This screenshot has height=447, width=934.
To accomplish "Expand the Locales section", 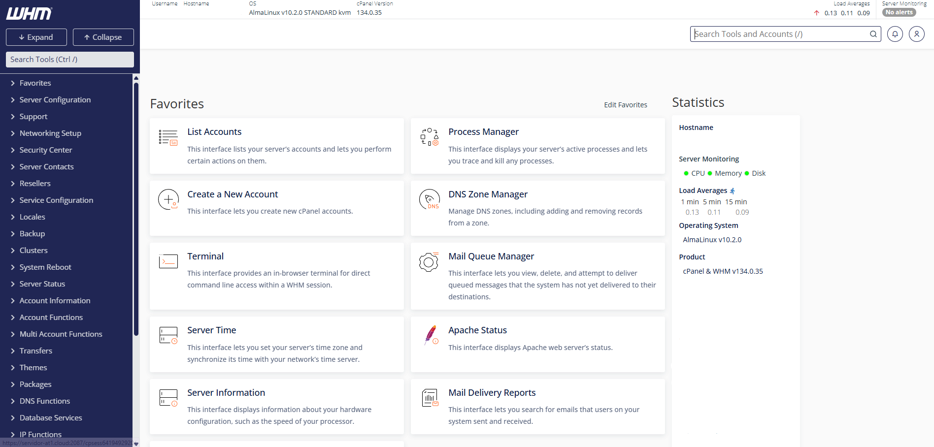I will (67, 217).
